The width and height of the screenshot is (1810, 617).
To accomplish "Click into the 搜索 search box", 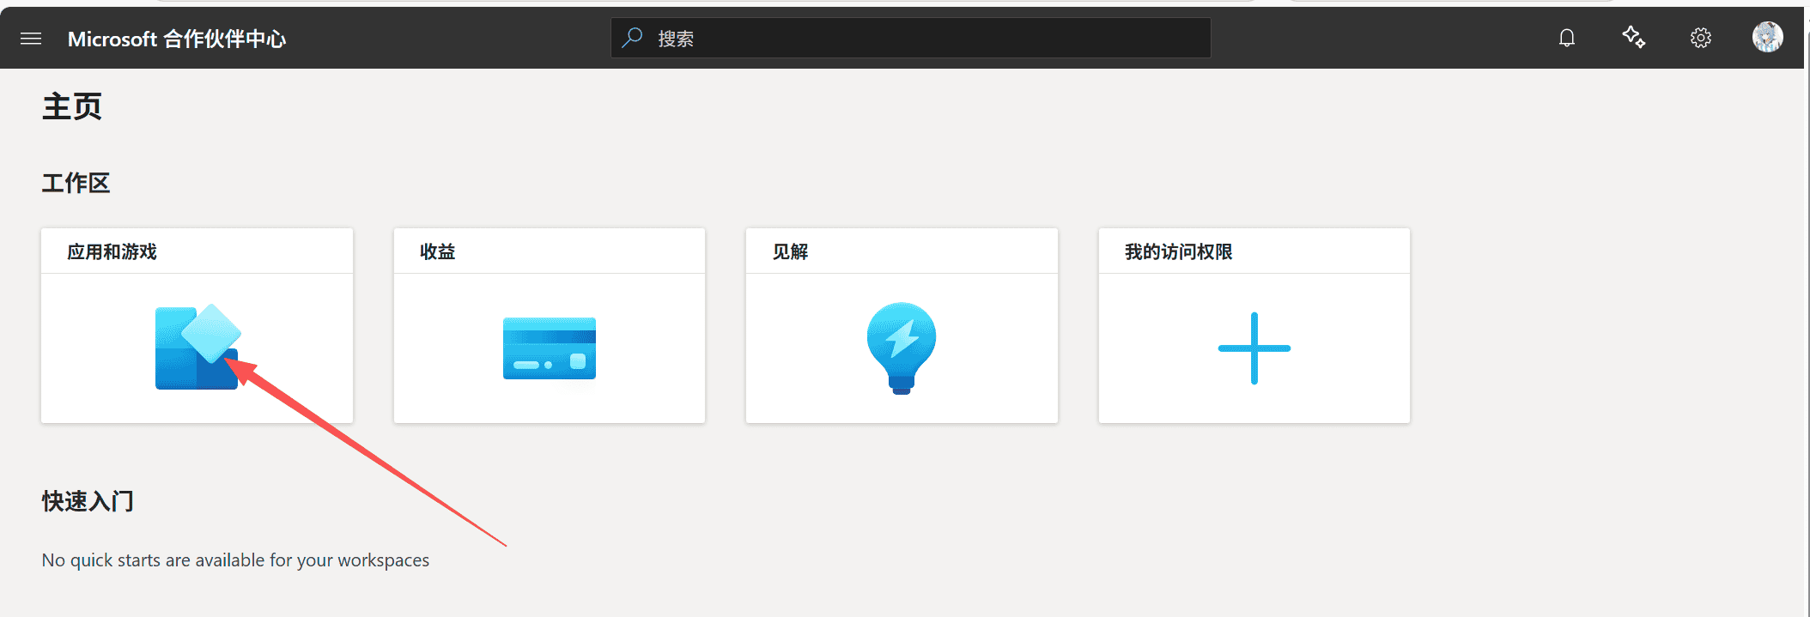I will pos(927,39).
